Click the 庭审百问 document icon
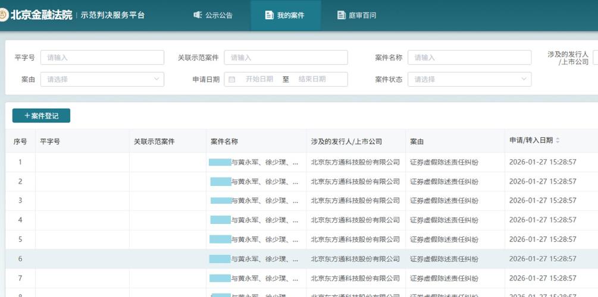 (341, 15)
